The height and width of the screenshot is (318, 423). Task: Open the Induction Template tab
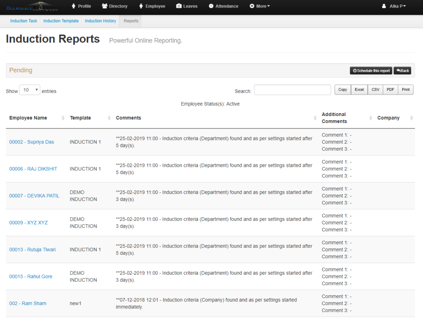click(x=61, y=21)
